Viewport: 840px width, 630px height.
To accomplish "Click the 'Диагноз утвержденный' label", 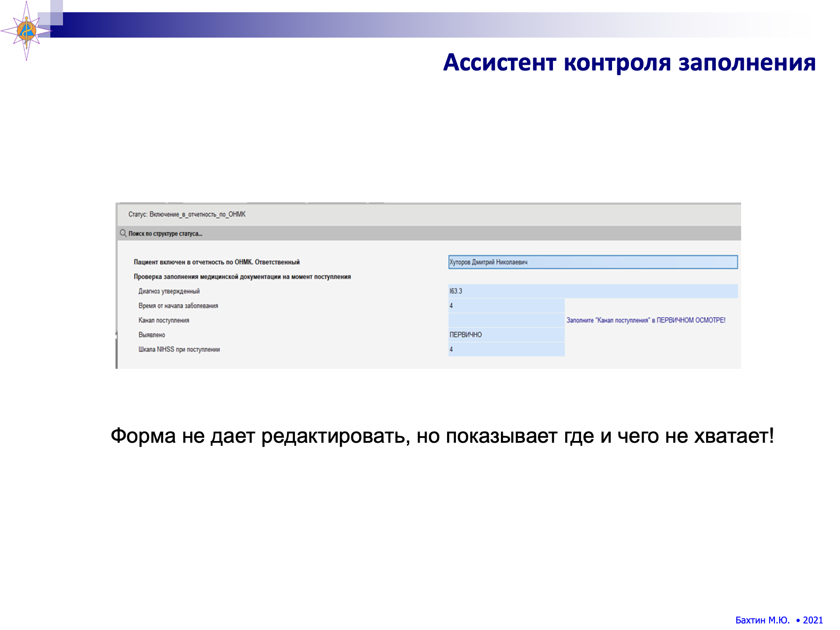I will (169, 291).
